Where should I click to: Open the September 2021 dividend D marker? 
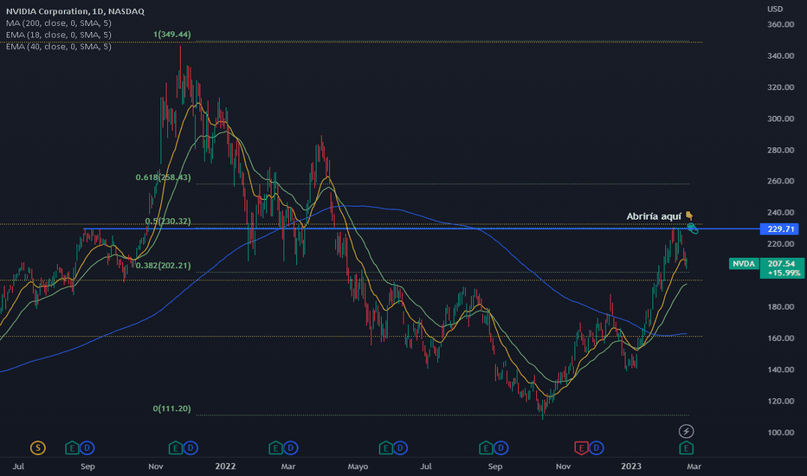[87, 448]
